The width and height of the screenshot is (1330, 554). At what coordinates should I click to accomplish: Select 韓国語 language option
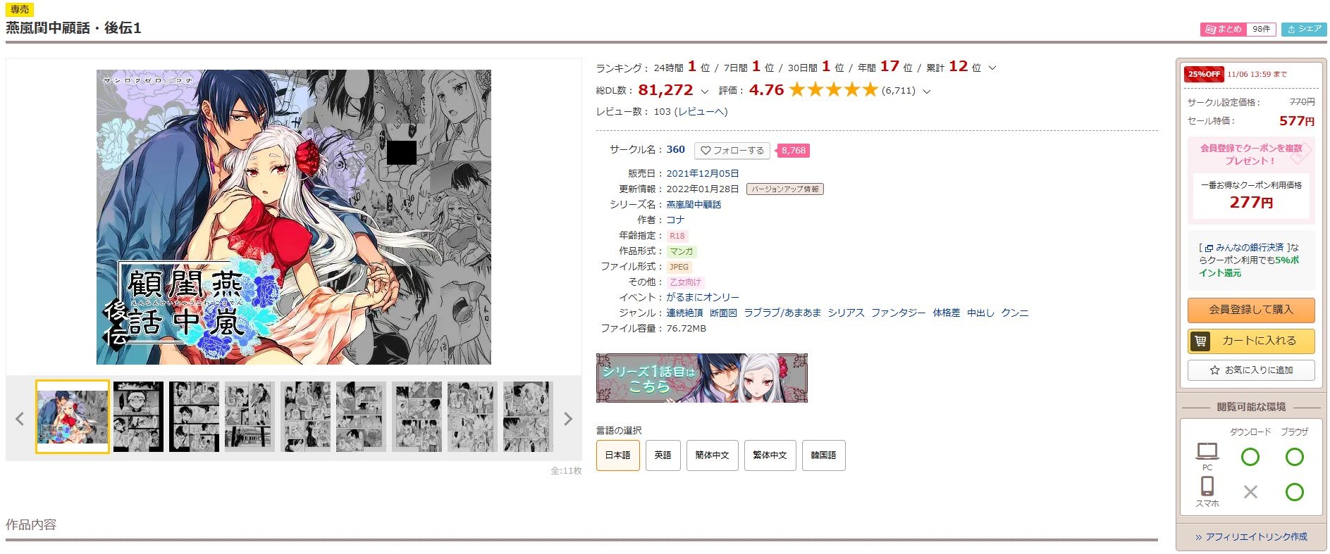[823, 455]
